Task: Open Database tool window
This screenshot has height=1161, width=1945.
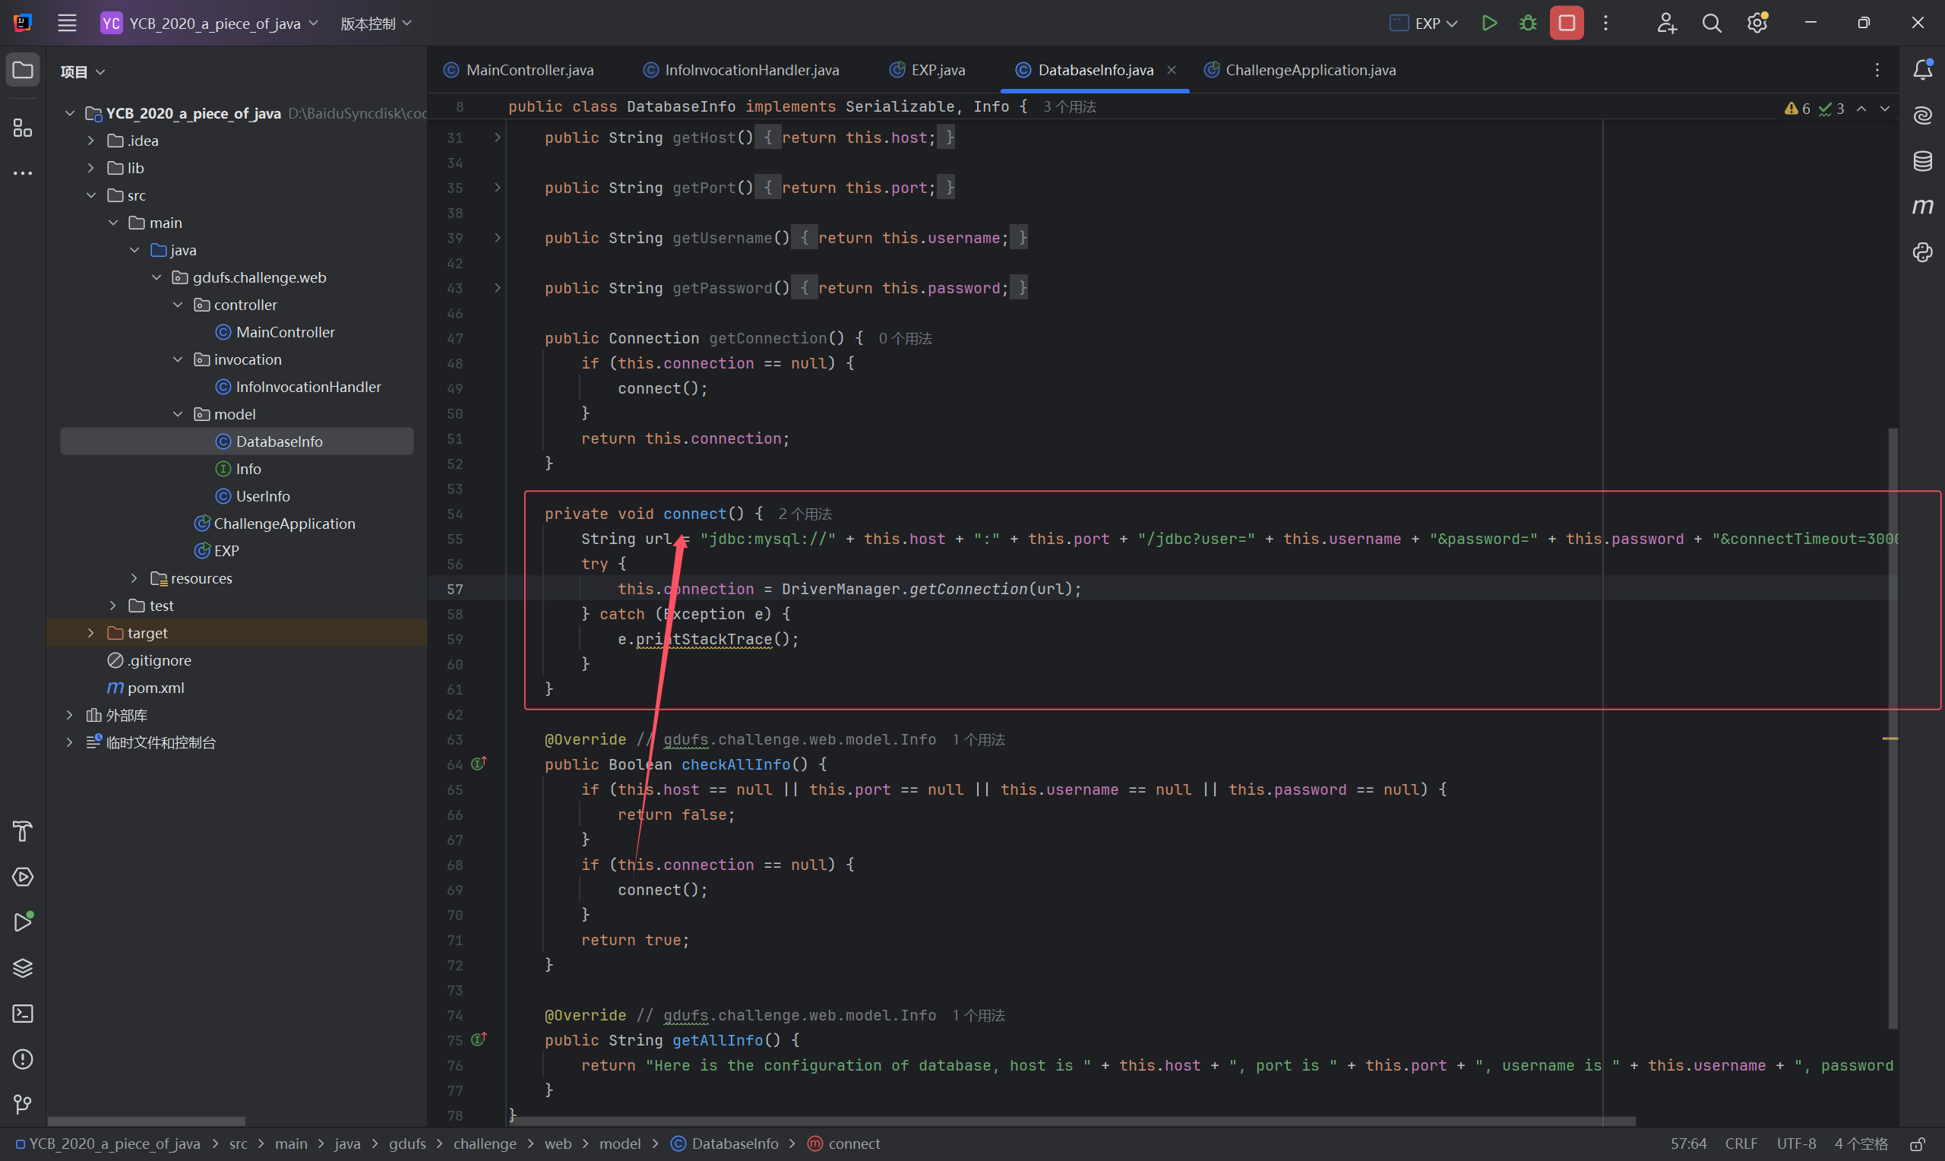Action: 1922,161
